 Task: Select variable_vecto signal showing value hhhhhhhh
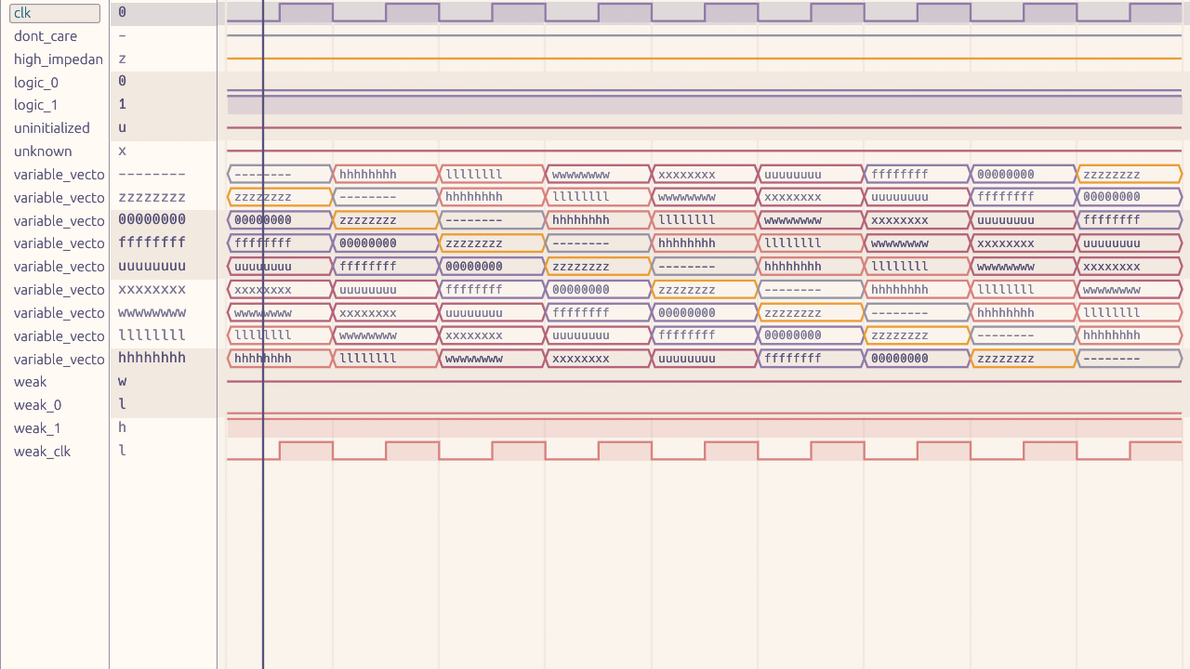pyautogui.click(x=59, y=360)
